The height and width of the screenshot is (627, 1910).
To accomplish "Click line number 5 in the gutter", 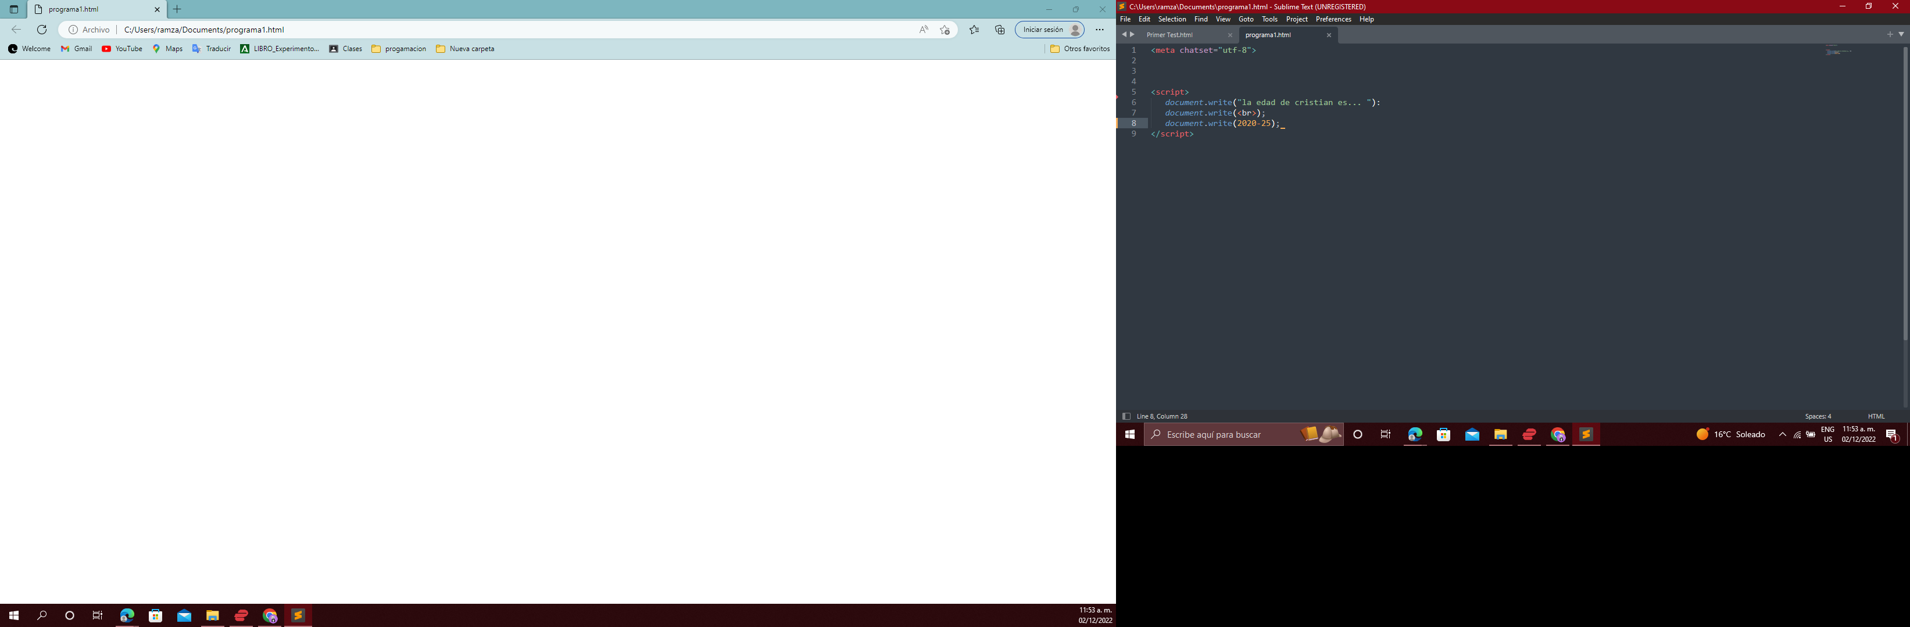I will pyautogui.click(x=1133, y=92).
